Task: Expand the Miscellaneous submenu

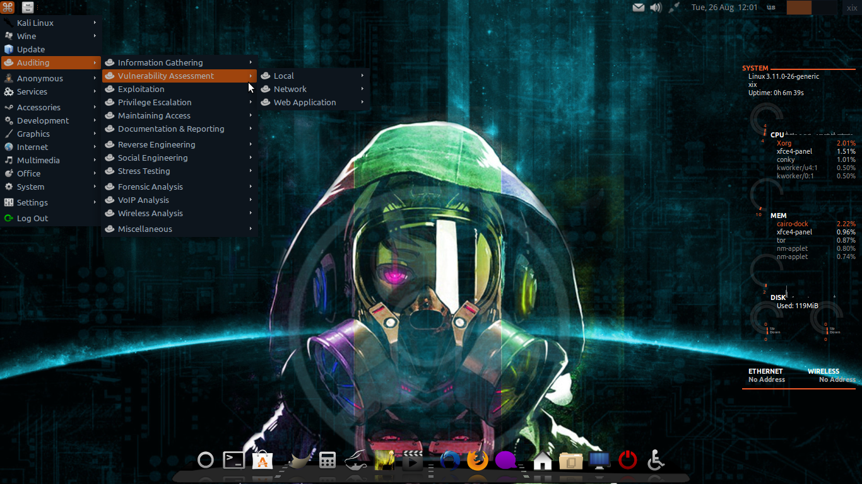Action: [179, 229]
